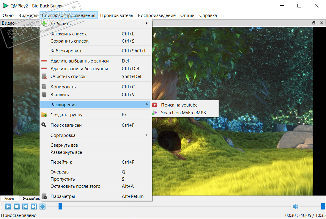Select Удалить записи без группы

click(96, 68)
